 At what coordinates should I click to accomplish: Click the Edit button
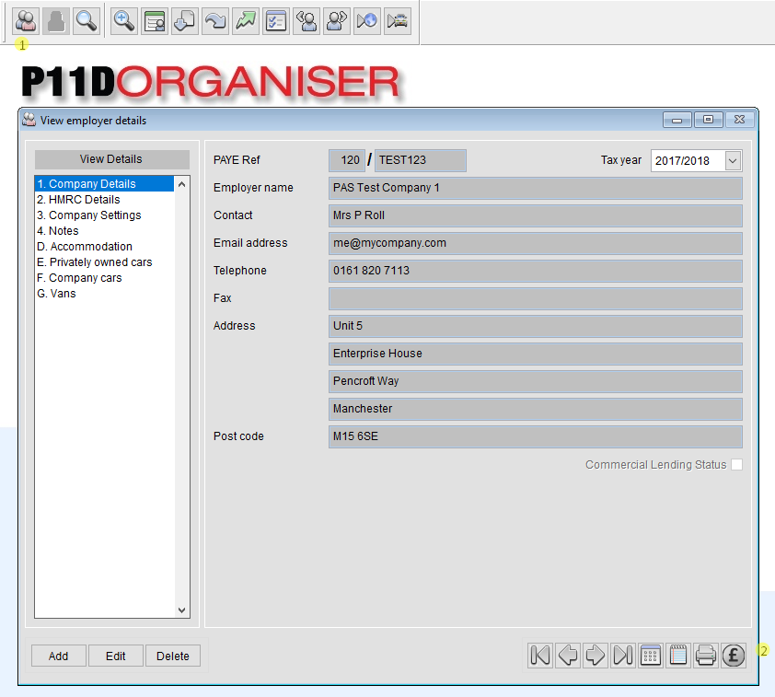(116, 656)
